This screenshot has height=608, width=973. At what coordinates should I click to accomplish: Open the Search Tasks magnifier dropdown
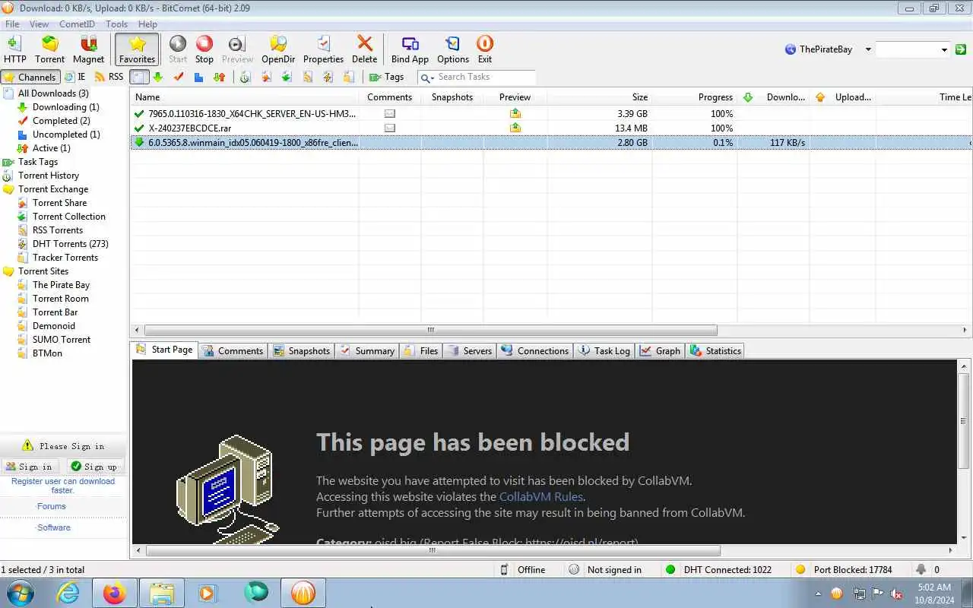click(x=427, y=78)
